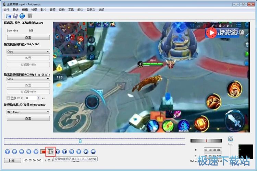The image size is (257, 171).
Task: Go to the last frame of the video
Action: 79,151
